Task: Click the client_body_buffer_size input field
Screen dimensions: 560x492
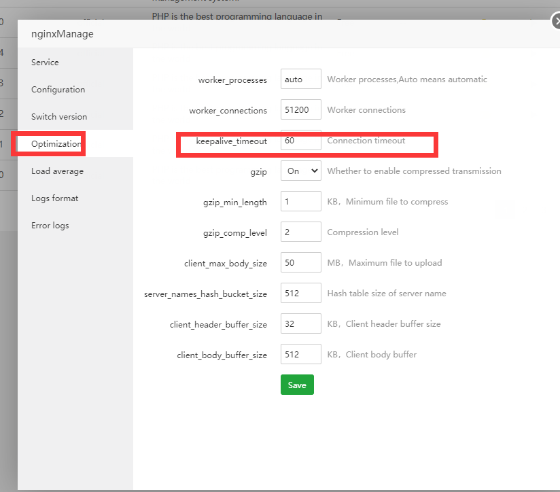Action: coord(300,355)
